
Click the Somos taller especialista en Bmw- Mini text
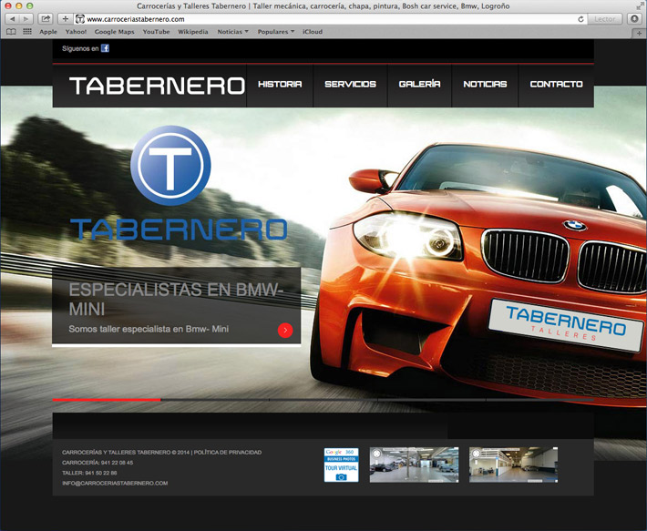[149, 329]
